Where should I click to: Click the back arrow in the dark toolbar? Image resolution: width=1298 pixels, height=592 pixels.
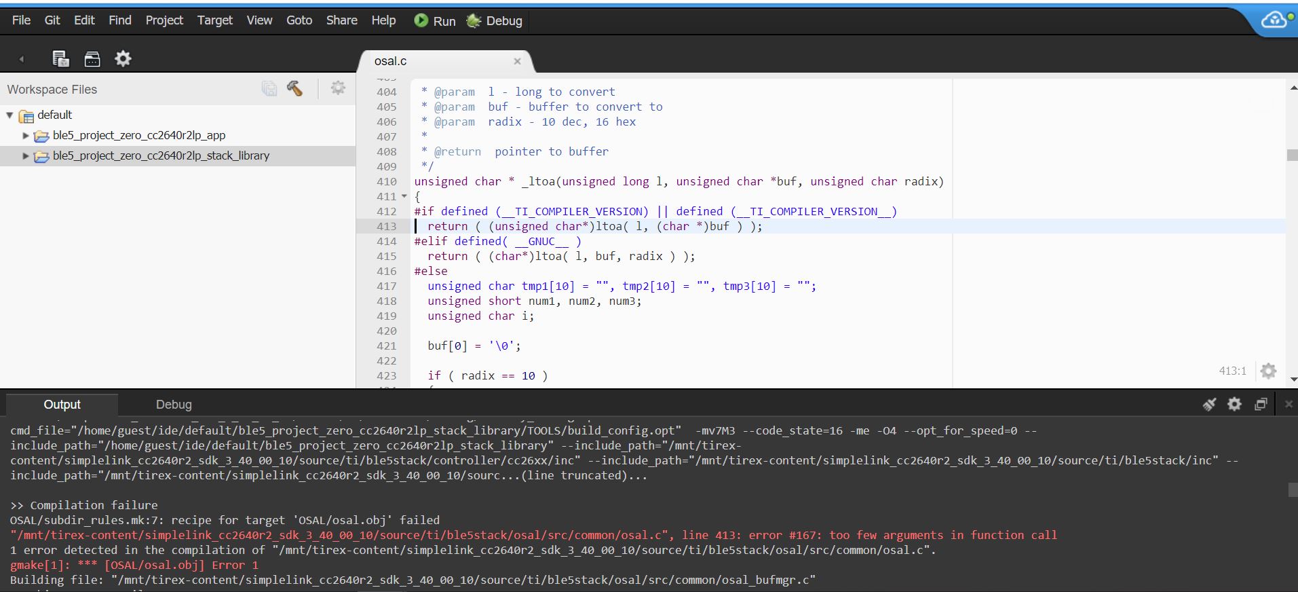[22, 59]
